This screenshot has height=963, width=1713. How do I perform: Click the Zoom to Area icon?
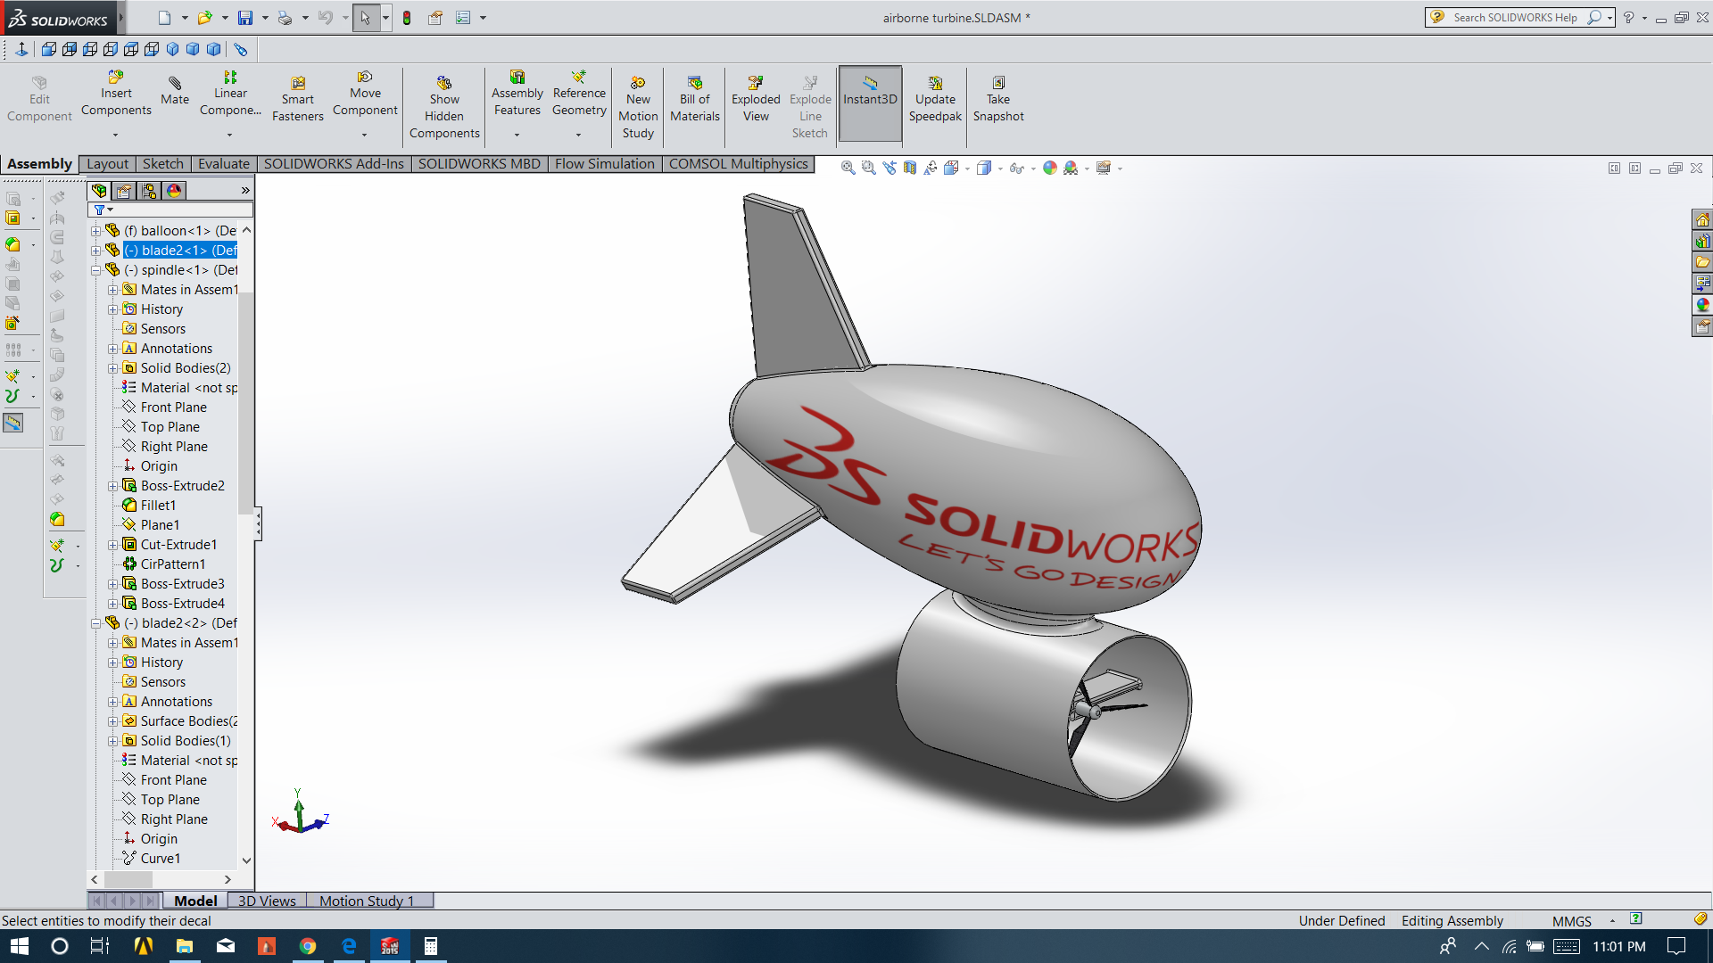868,168
